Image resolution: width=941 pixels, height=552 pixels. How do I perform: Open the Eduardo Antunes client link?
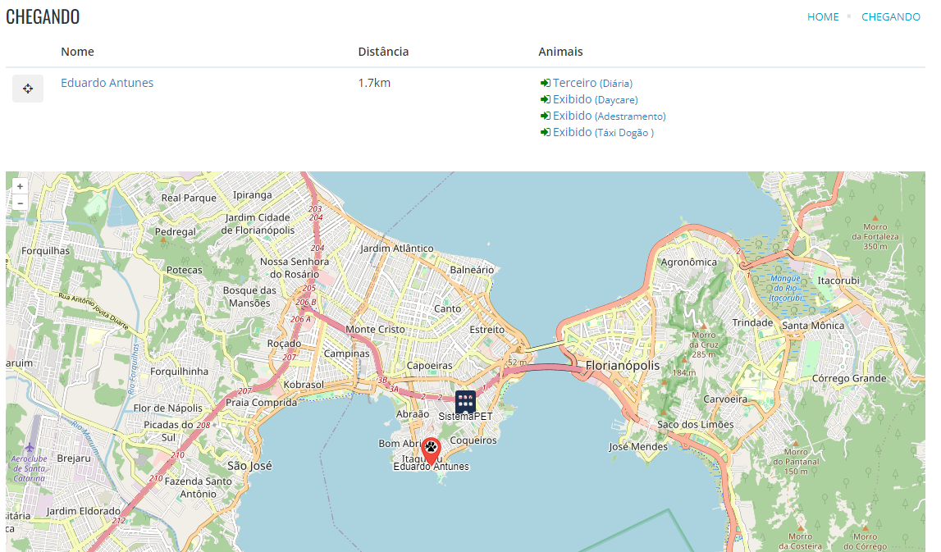pos(107,83)
